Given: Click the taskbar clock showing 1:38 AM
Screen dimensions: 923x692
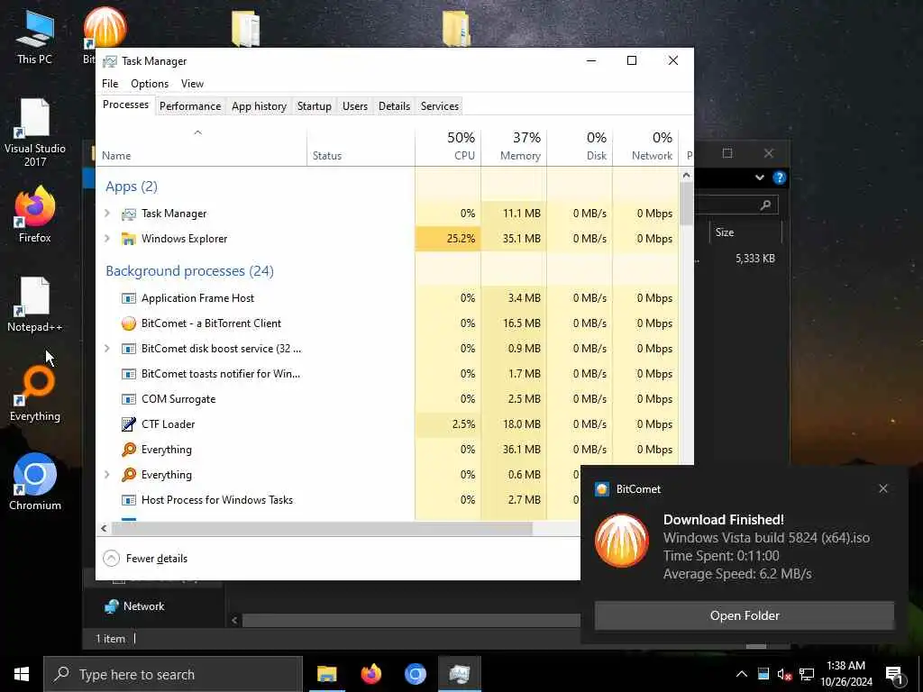Looking at the screenshot, I should pos(845,674).
